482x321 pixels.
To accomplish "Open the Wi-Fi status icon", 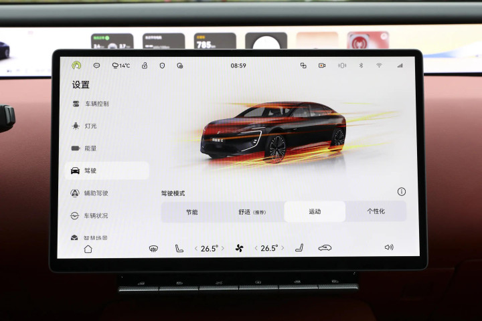I will (379, 66).
